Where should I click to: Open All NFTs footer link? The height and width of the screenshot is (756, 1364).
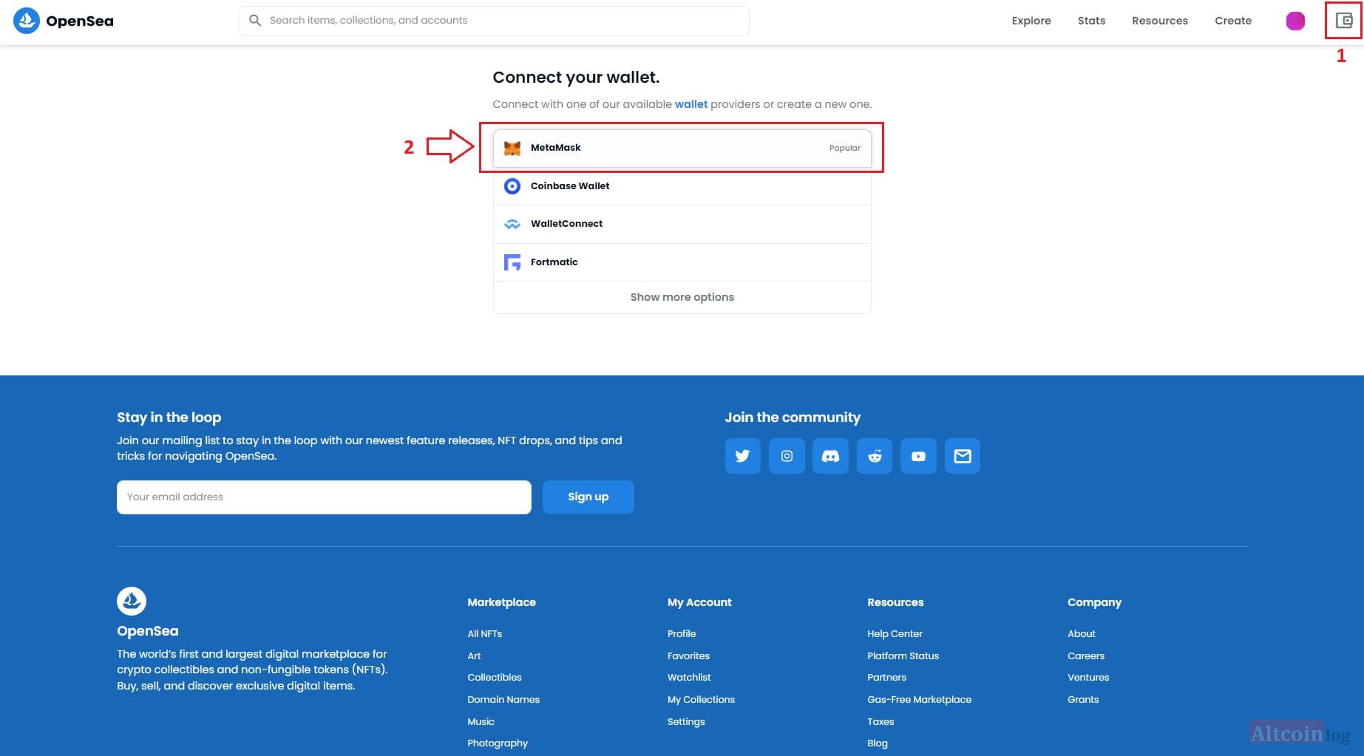485,633
